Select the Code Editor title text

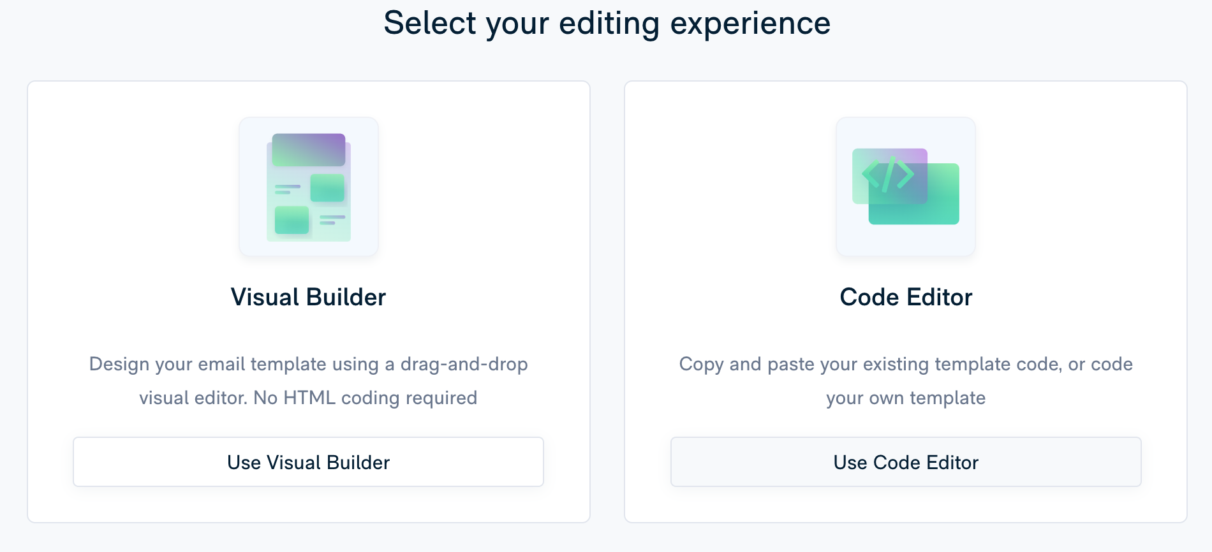point(906,297)
